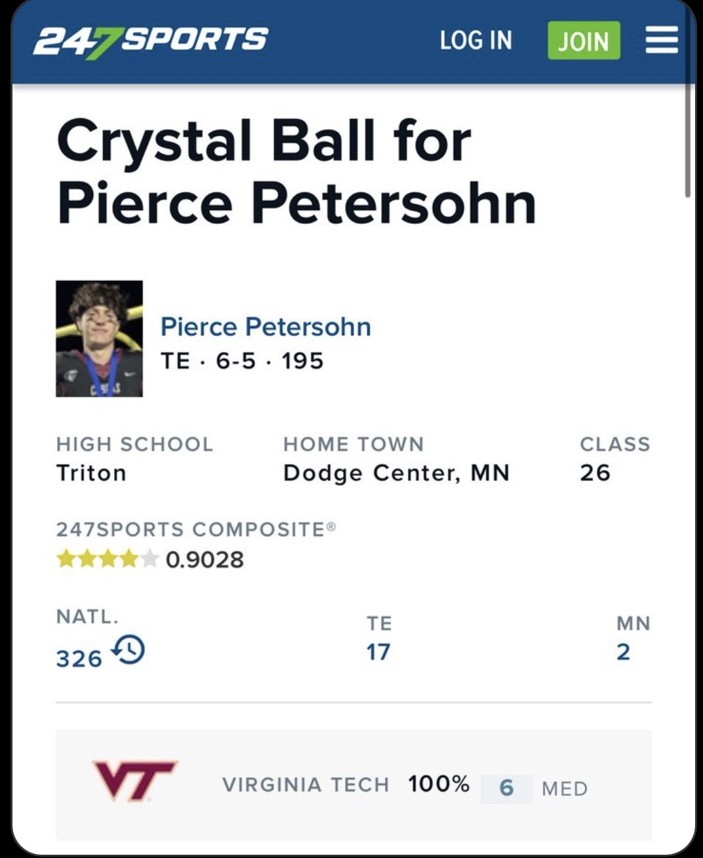The height and width of the screenshot is (858, 703).
Task: Click the ranking history clock icon
Action: click(129, 651)
